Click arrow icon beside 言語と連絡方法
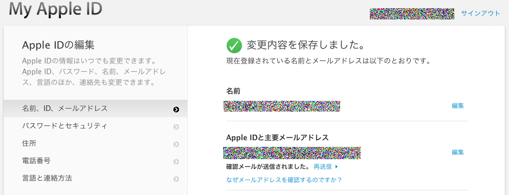The width and height of the screenshot is (509, 195). click(x=176, y=179)
